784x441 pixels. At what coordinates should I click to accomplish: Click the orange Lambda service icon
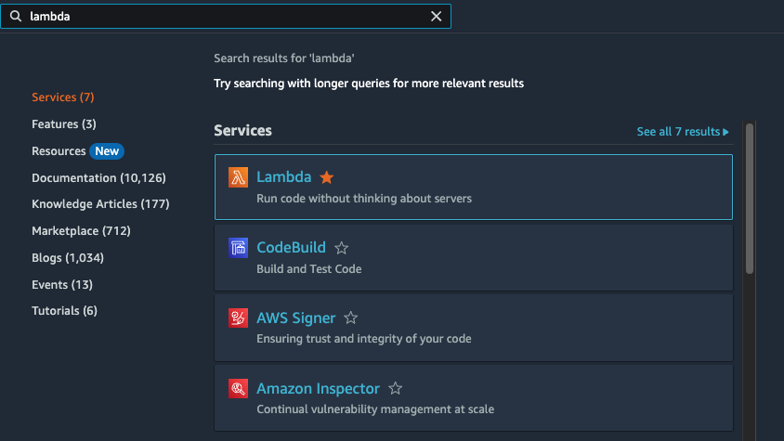238,177
